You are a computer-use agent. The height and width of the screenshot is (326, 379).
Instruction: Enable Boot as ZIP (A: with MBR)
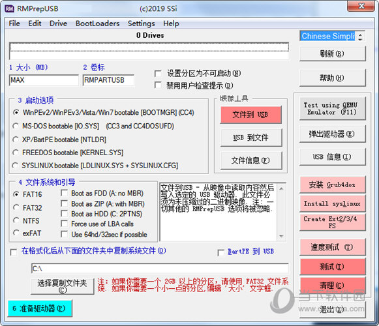tap(65, 203)
